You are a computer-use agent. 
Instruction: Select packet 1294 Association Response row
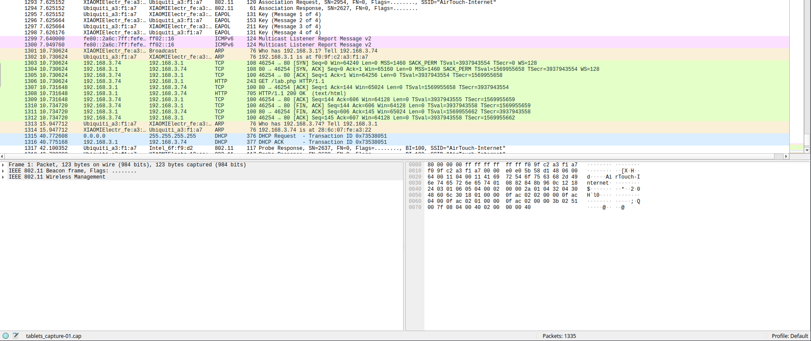[x=394, y=8]
